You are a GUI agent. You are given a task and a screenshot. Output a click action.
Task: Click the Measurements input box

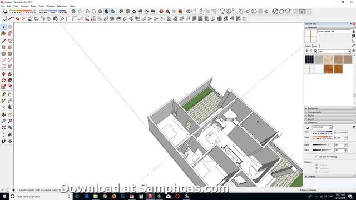pyautogui.click(x=337, y=190)
